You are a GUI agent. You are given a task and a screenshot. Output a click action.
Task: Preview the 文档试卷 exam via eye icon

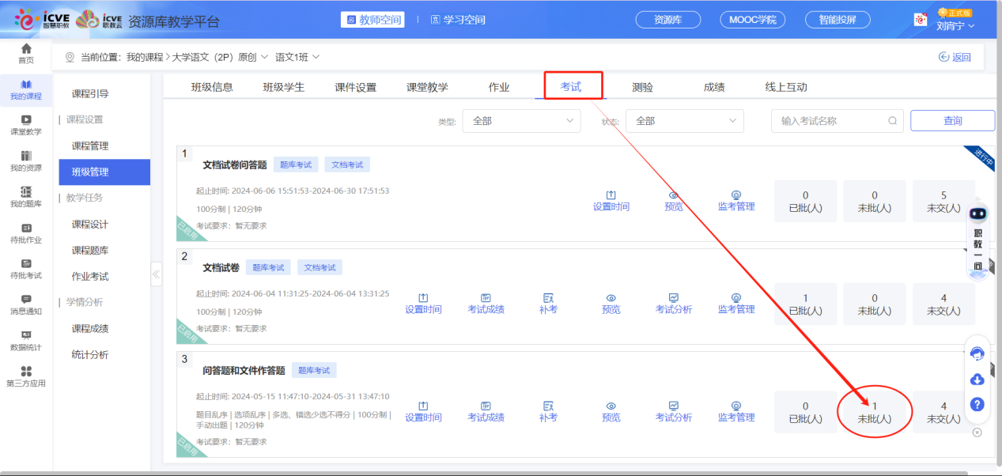[611, 304]
